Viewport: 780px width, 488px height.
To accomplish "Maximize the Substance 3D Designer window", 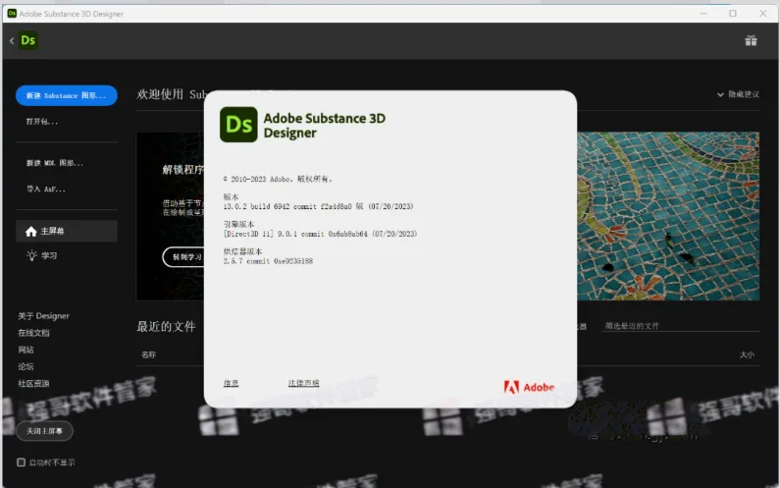I will 733,14.
